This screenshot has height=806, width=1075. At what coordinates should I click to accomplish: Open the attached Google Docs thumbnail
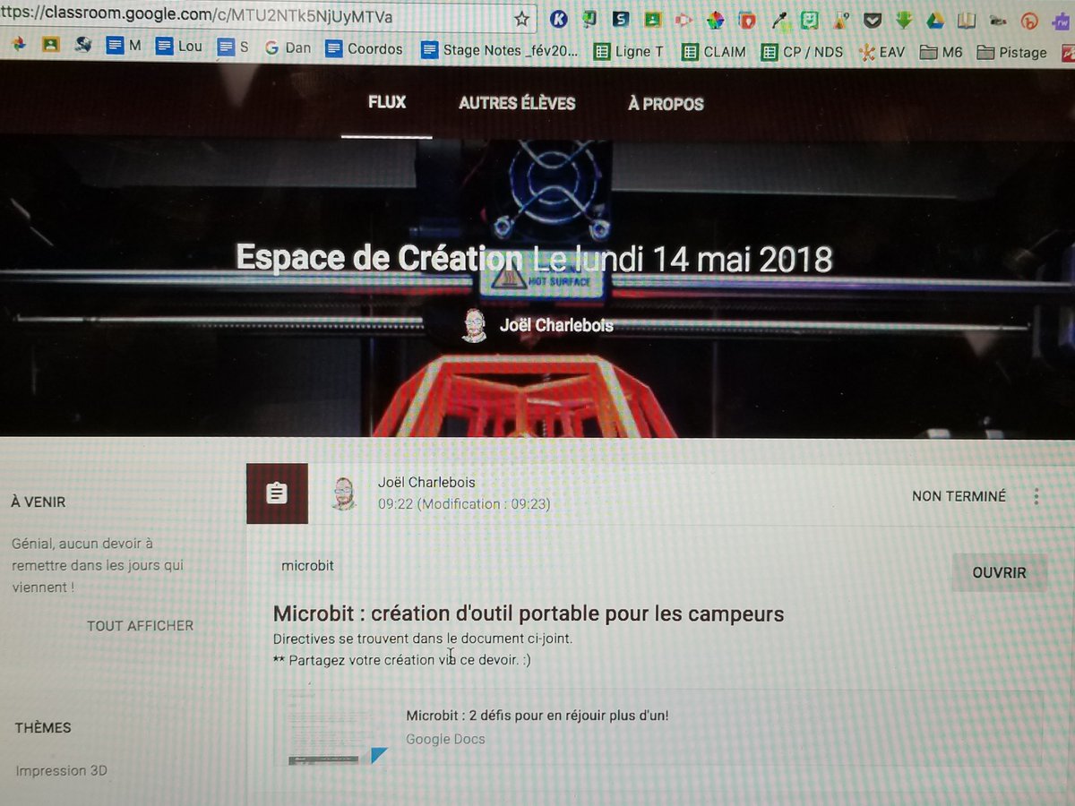coord(338,726)
